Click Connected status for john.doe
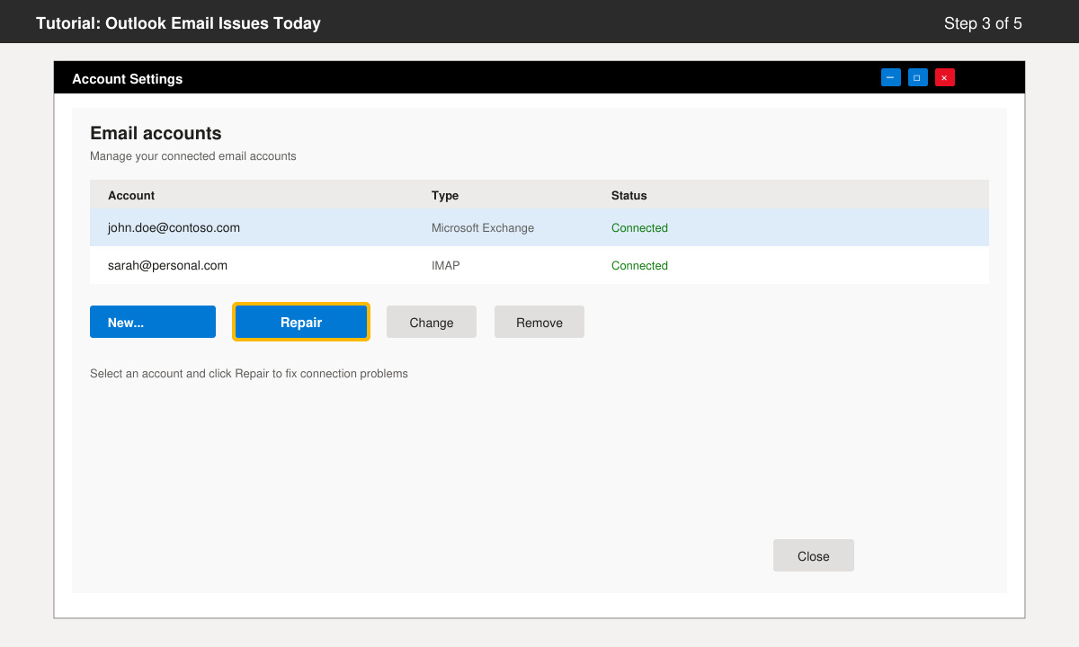Screen dimensions: 1079x647 (x=639, y=228)
